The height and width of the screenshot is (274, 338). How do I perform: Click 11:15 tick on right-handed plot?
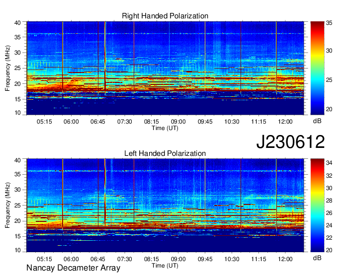(x=258, y=122)
